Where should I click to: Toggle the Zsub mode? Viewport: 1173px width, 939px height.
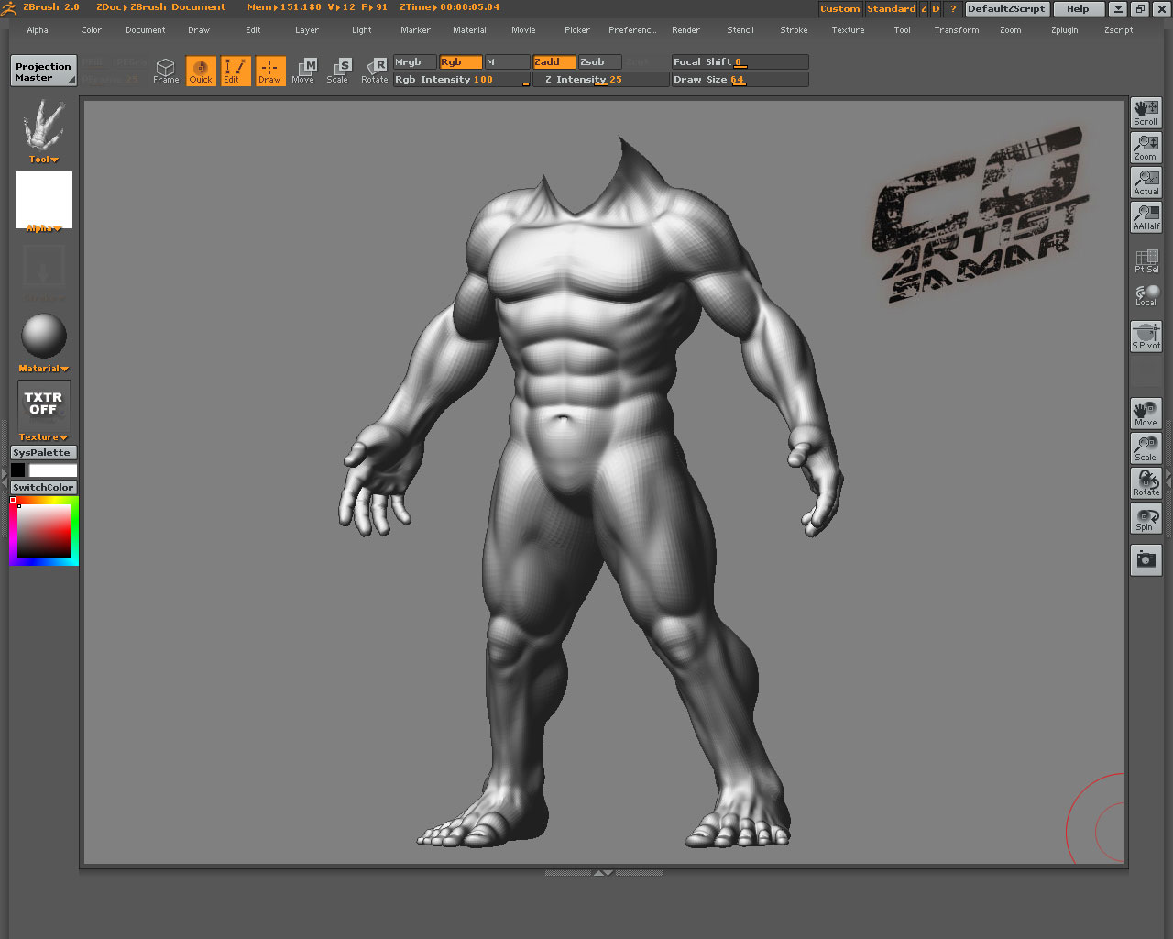[599, 62]
